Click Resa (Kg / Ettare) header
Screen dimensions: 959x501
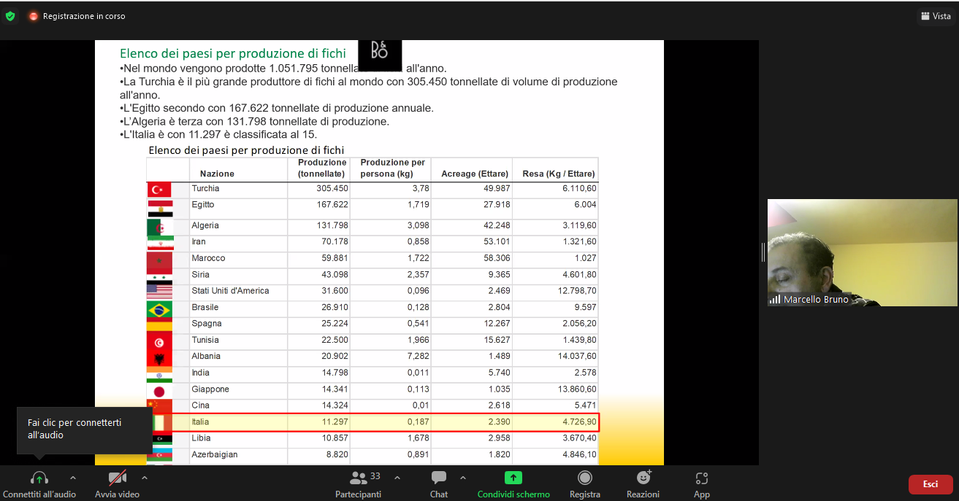click(559, 174)
